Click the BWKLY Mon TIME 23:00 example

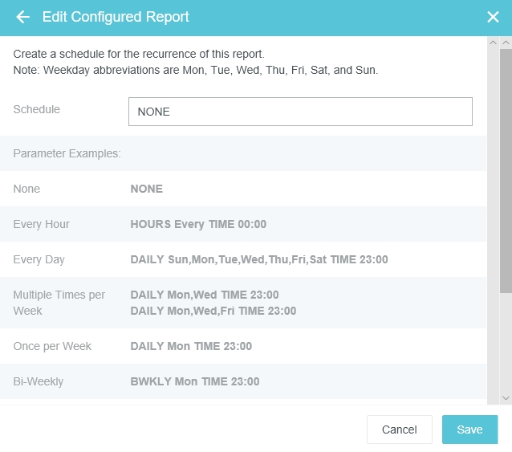click(x=195, y=381)
